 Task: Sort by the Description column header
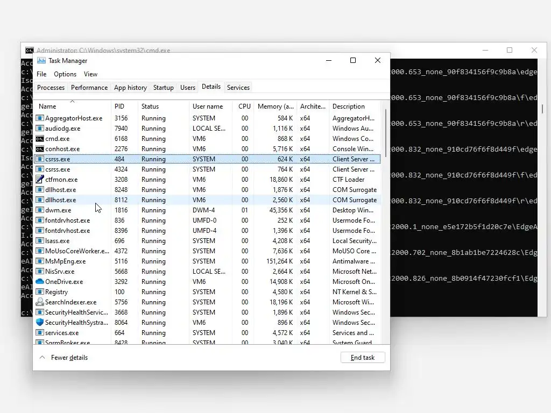coord(355,106)
